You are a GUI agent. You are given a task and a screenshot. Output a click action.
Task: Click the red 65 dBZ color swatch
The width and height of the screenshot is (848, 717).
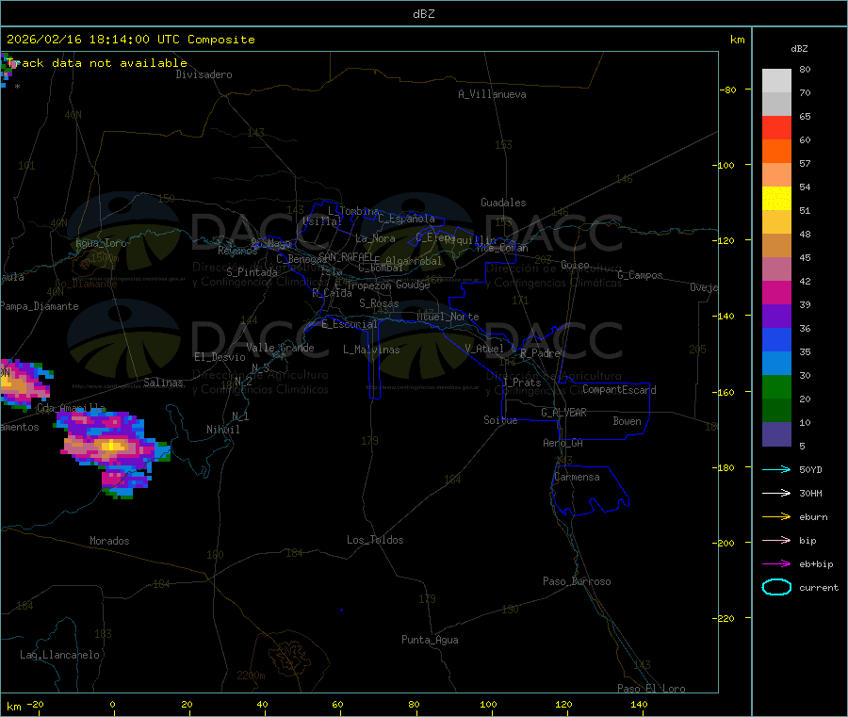(776, 127)
